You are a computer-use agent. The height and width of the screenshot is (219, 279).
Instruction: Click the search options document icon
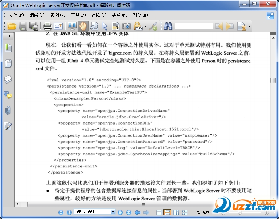[242, 26]
